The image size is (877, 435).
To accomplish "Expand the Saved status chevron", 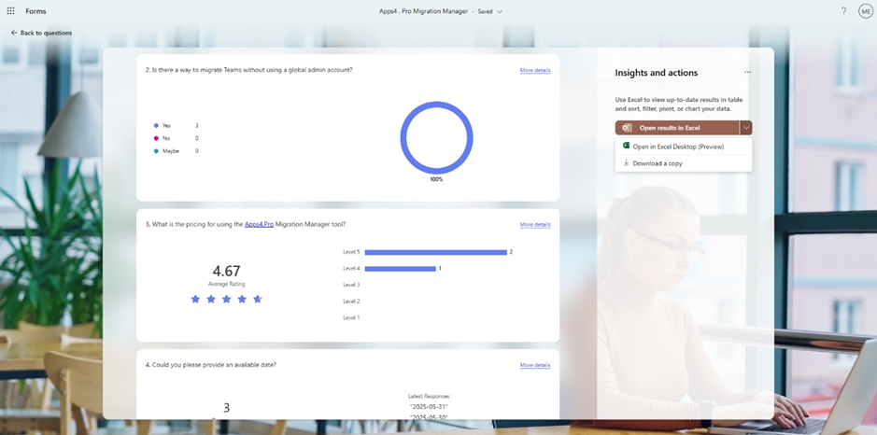I will (500, 11).
